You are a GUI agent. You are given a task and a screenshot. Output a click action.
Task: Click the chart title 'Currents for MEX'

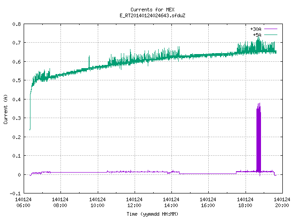[x=152, y=10]
